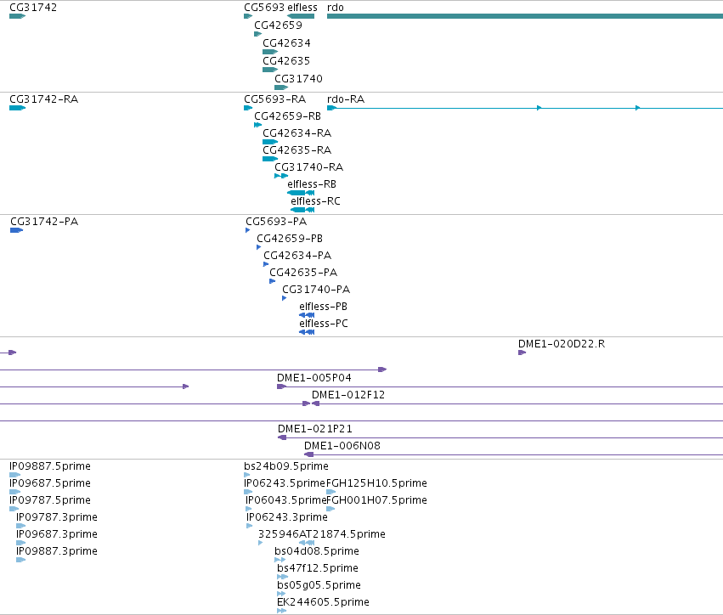This screenshot has height=615, width=723.
Task: Select the CG31742 gene label
Action: pyautogui.click(x=33, y=8)
